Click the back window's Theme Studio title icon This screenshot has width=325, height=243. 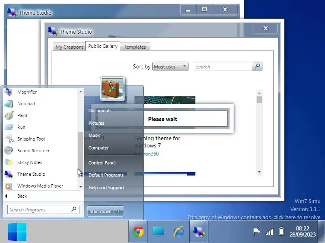[12, 13]
